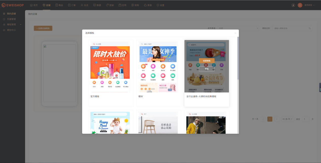Switch to the 会员 members section
Screen dimensions: 321x163
[x=85, y=5]
